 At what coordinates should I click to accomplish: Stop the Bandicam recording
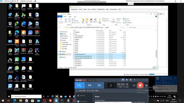tap(140, 85)
